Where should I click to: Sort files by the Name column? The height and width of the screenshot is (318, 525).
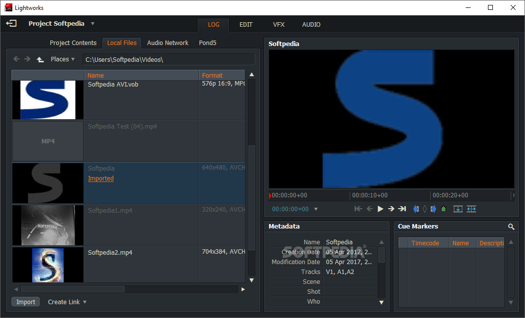(x=142, y=76)
